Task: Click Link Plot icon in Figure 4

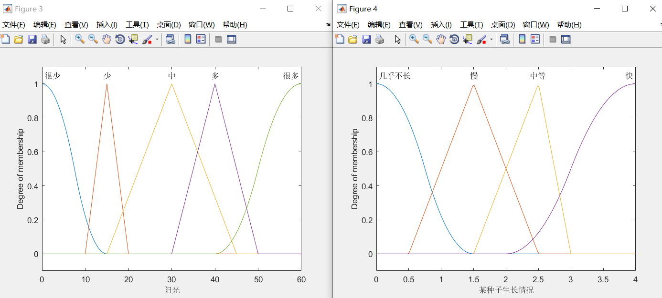Action: [x=505, y=40]
